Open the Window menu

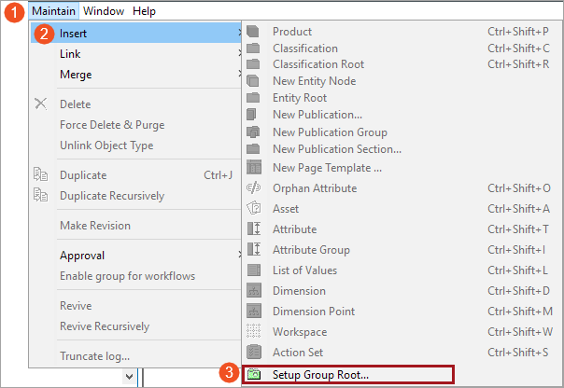tap(104, 11)
